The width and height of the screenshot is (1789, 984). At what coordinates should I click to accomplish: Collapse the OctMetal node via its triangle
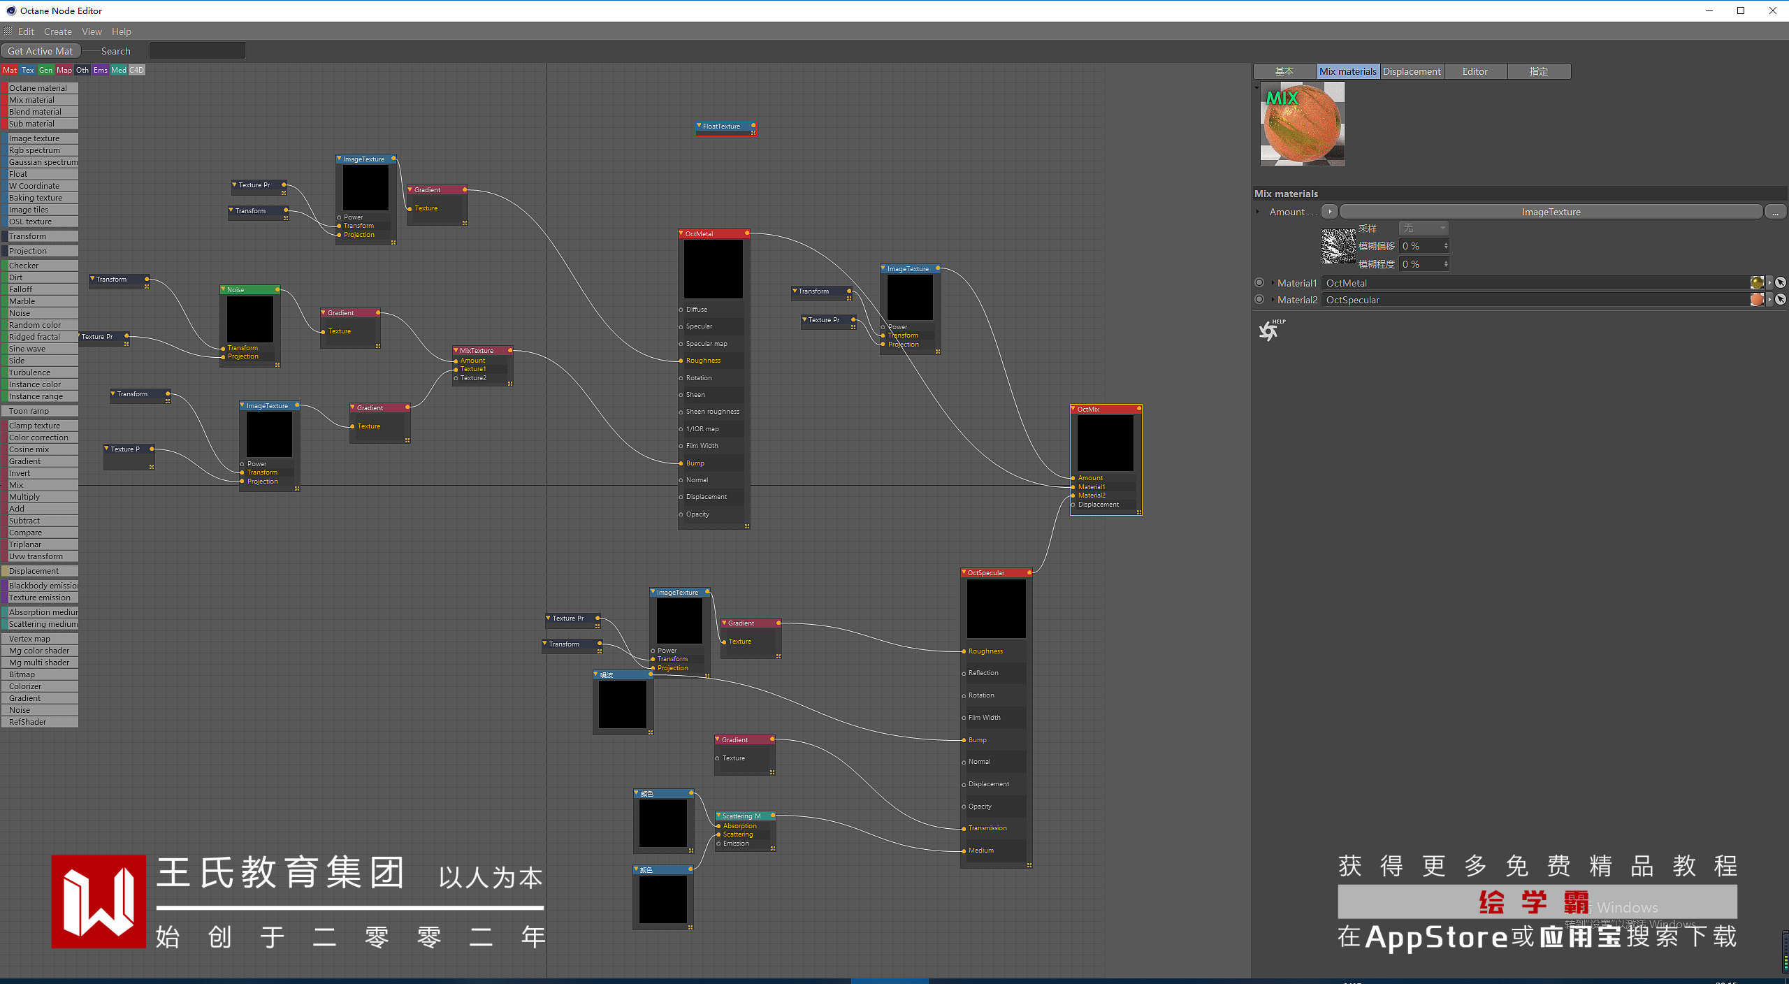[x=682, y=233]
